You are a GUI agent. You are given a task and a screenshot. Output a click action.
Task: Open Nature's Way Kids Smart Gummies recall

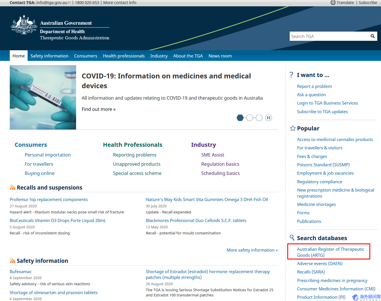207,199
